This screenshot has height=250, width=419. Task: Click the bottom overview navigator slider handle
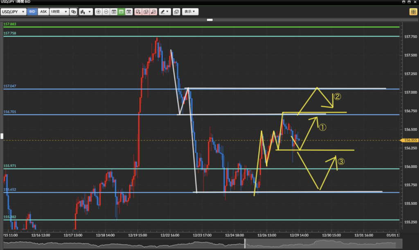pos(245,244)
